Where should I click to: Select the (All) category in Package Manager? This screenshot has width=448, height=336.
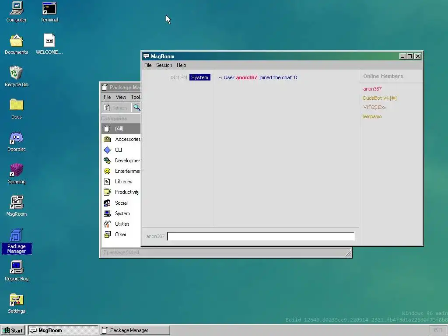[121, 129]
